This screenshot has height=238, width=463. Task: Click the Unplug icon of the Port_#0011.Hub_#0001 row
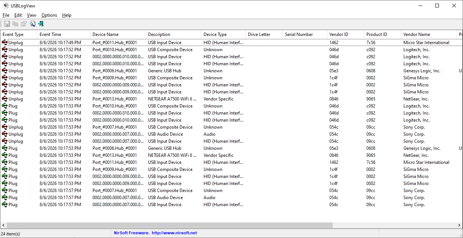[4, 43]
